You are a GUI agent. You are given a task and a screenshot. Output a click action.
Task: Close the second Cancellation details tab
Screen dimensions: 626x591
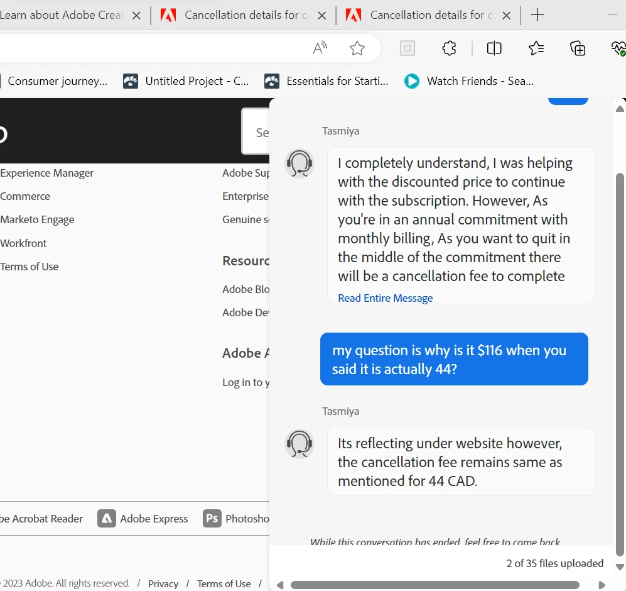point(506,16)
